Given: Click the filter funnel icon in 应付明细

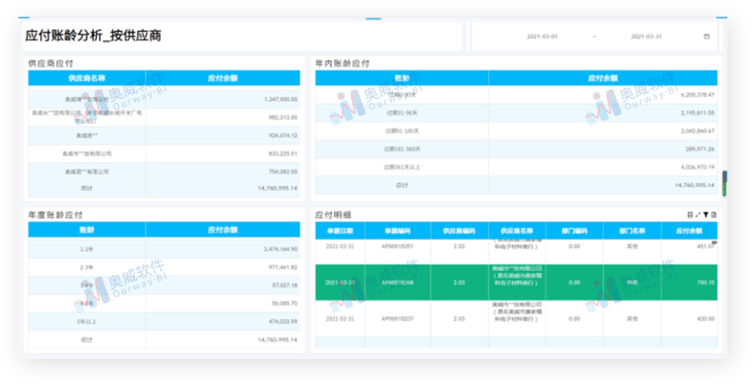Looking at the screenshot, I should click(706, 215).
